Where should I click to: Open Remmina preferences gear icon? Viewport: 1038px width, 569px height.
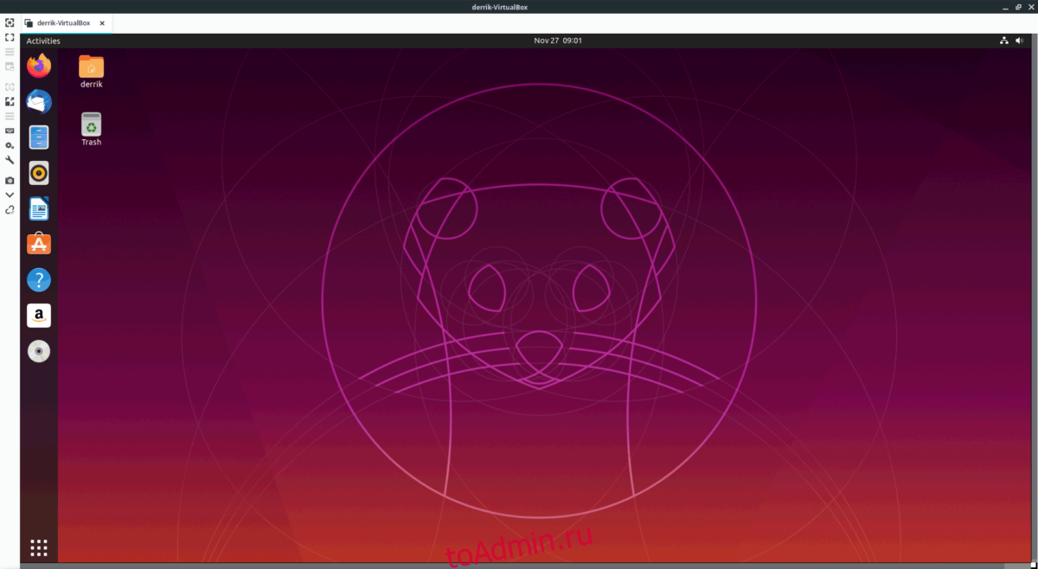pos(10,145)
